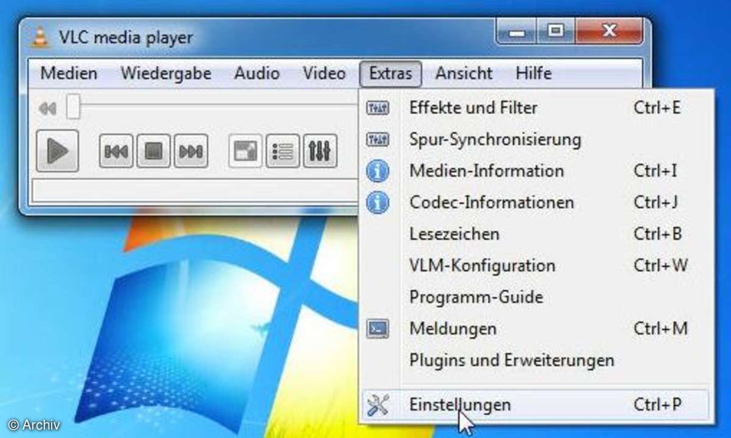Image resolution: width=731 pixels, height=438 pixels.
Task: Click the Codec-Informationen info icon
Action: point(378,202)
